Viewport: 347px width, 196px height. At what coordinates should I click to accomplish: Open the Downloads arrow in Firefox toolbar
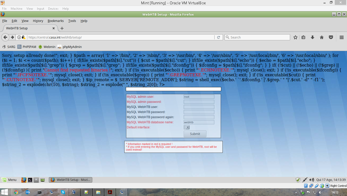[312, 37]
